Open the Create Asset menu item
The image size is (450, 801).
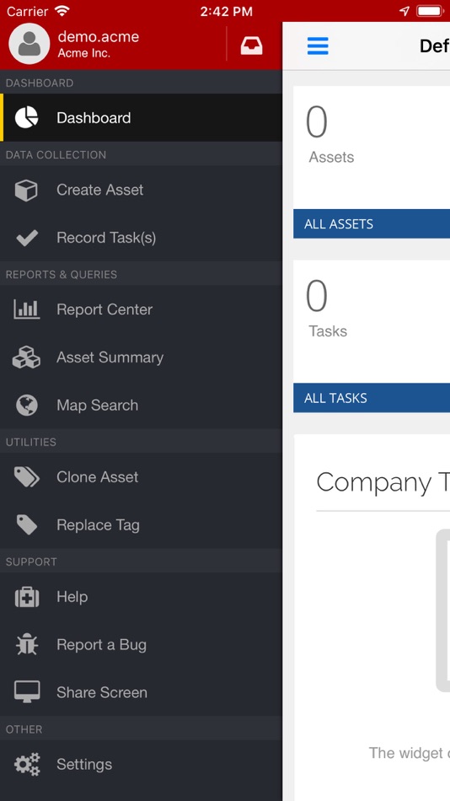pos(141,190)
